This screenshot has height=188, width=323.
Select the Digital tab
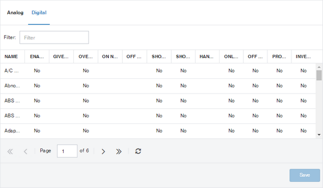pos(39,13)
